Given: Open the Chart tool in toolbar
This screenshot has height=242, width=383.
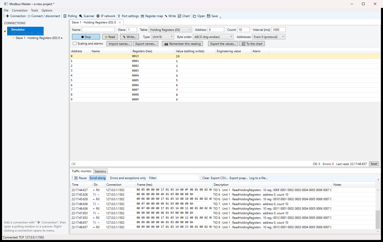Looking at the screenshot, I should [x=184, y=16].
